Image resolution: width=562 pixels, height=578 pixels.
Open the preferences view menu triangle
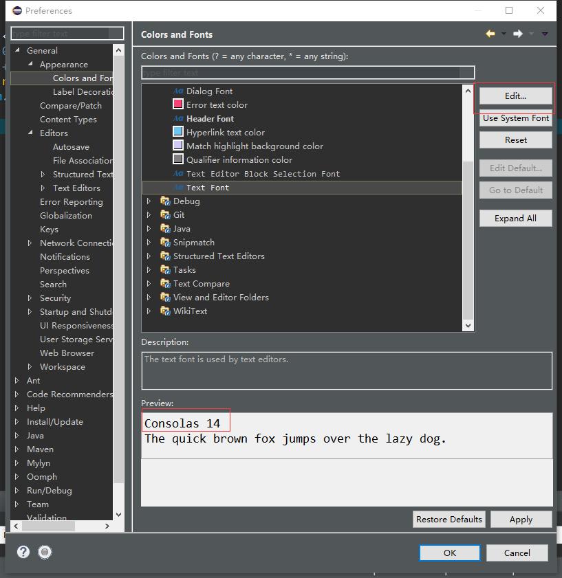(x=545, y=34)
